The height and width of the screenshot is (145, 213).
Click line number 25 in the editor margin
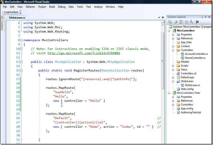click(x=18, y=114)
